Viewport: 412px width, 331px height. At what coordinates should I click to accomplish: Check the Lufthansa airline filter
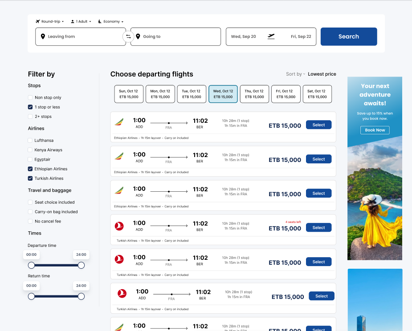[30, 141]
